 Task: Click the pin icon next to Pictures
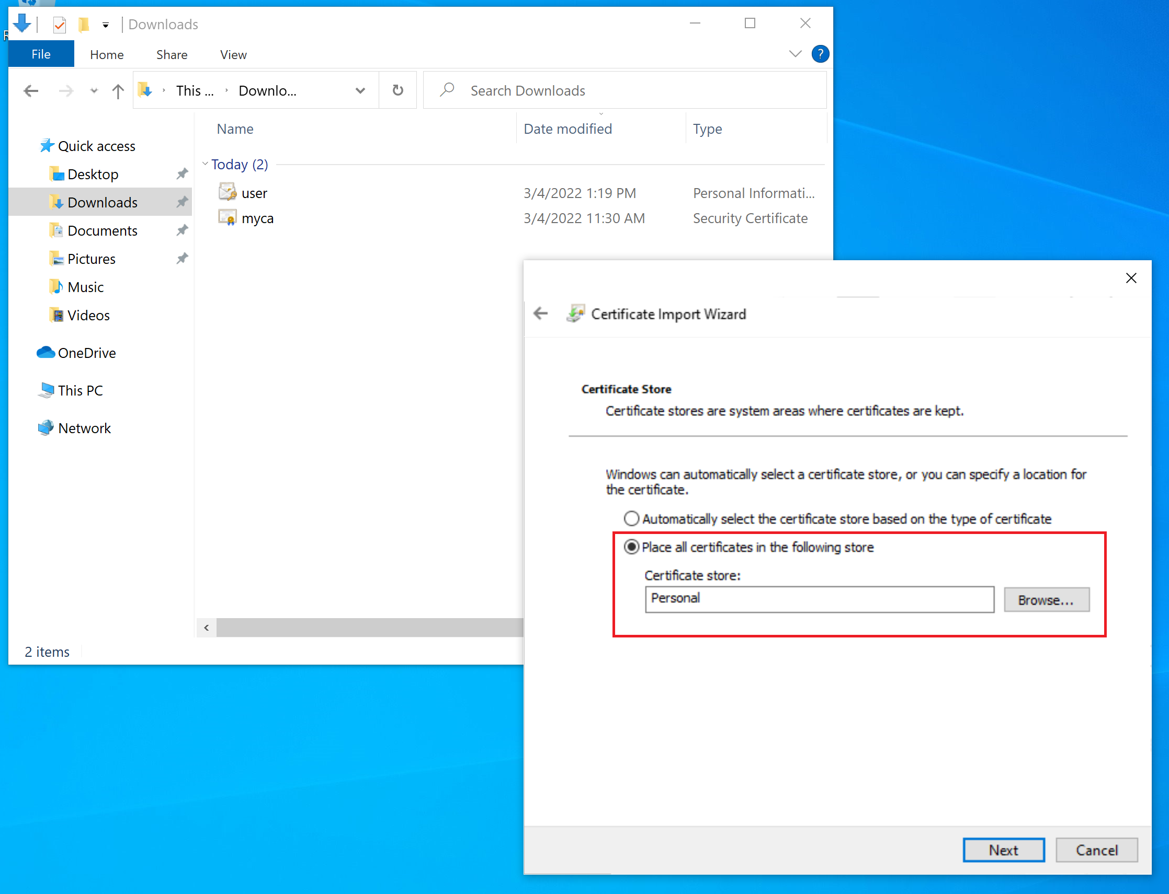(x=182, y=259)
